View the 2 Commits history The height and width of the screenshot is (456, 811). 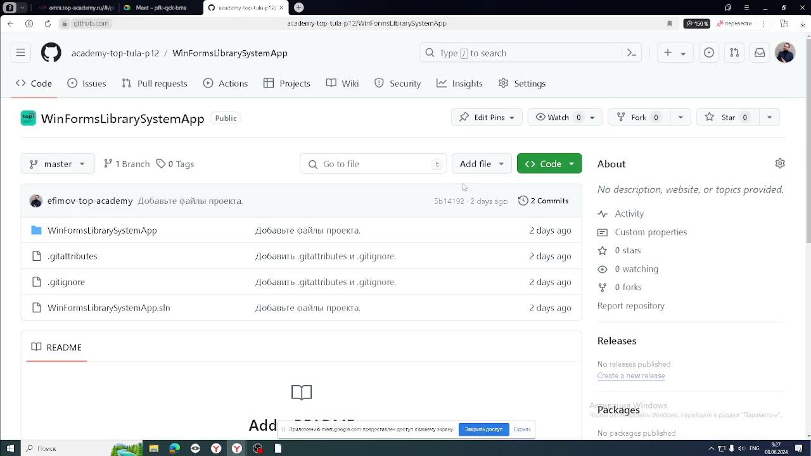point(544,201)
